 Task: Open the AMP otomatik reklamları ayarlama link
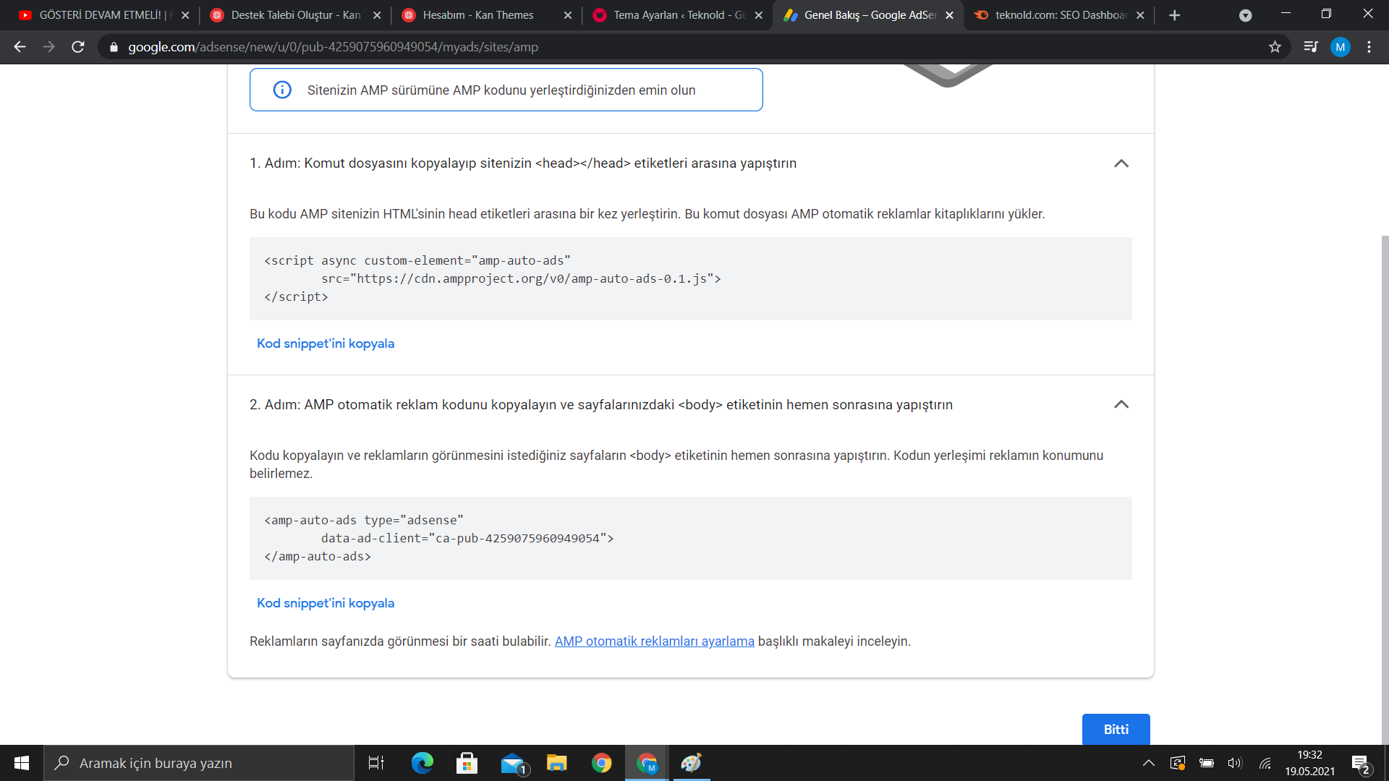coord(654,641)
